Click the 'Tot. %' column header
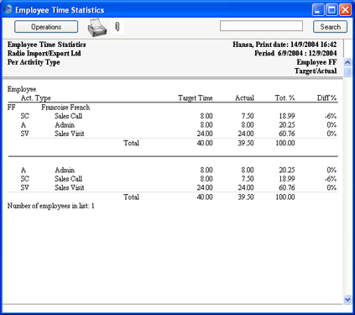The image size is (355, 315). click(285, 98)
